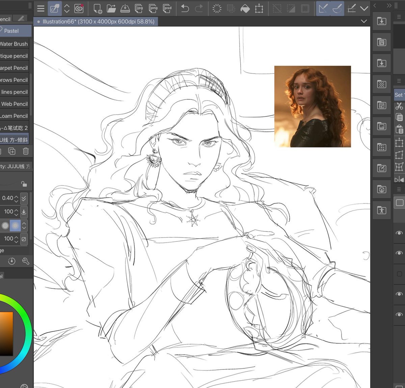Toggle Snap to Ruler
This screenshot has width=405, height=388.
323,9
